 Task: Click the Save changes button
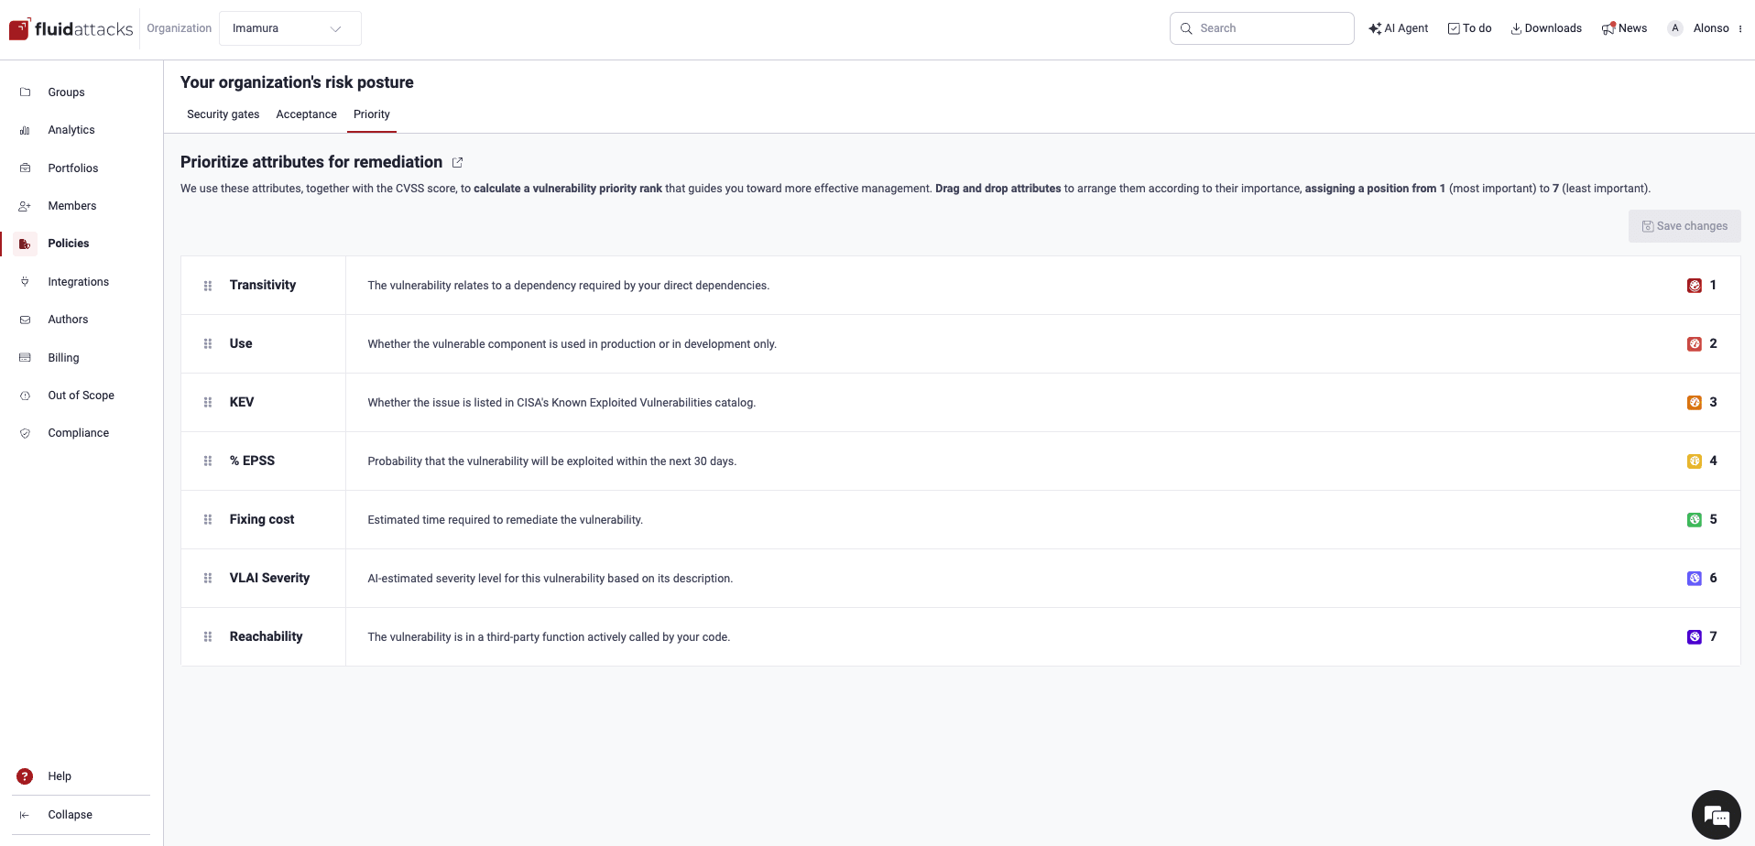[x=1684, y=226]
